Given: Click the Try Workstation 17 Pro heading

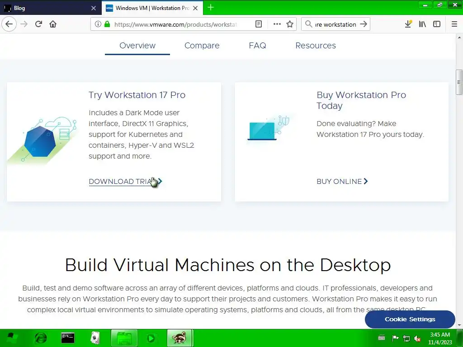Looking at the screenshot, I should point(137,95).
